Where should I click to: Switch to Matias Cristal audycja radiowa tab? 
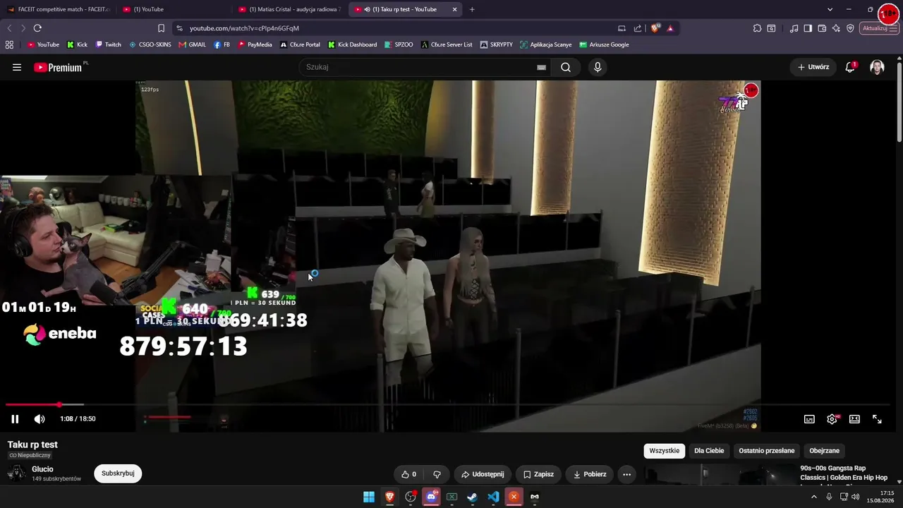289,9
